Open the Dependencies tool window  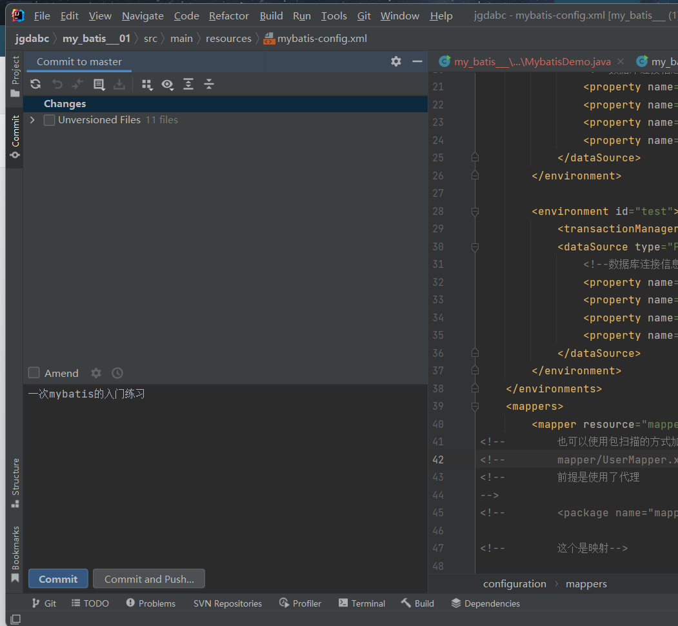pyautogui.click(x=485, y=603)
